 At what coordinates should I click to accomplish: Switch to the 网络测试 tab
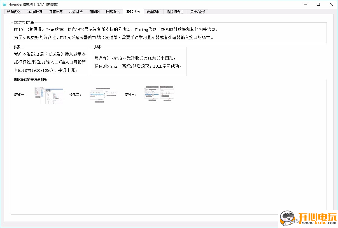(x=113, y=12)
